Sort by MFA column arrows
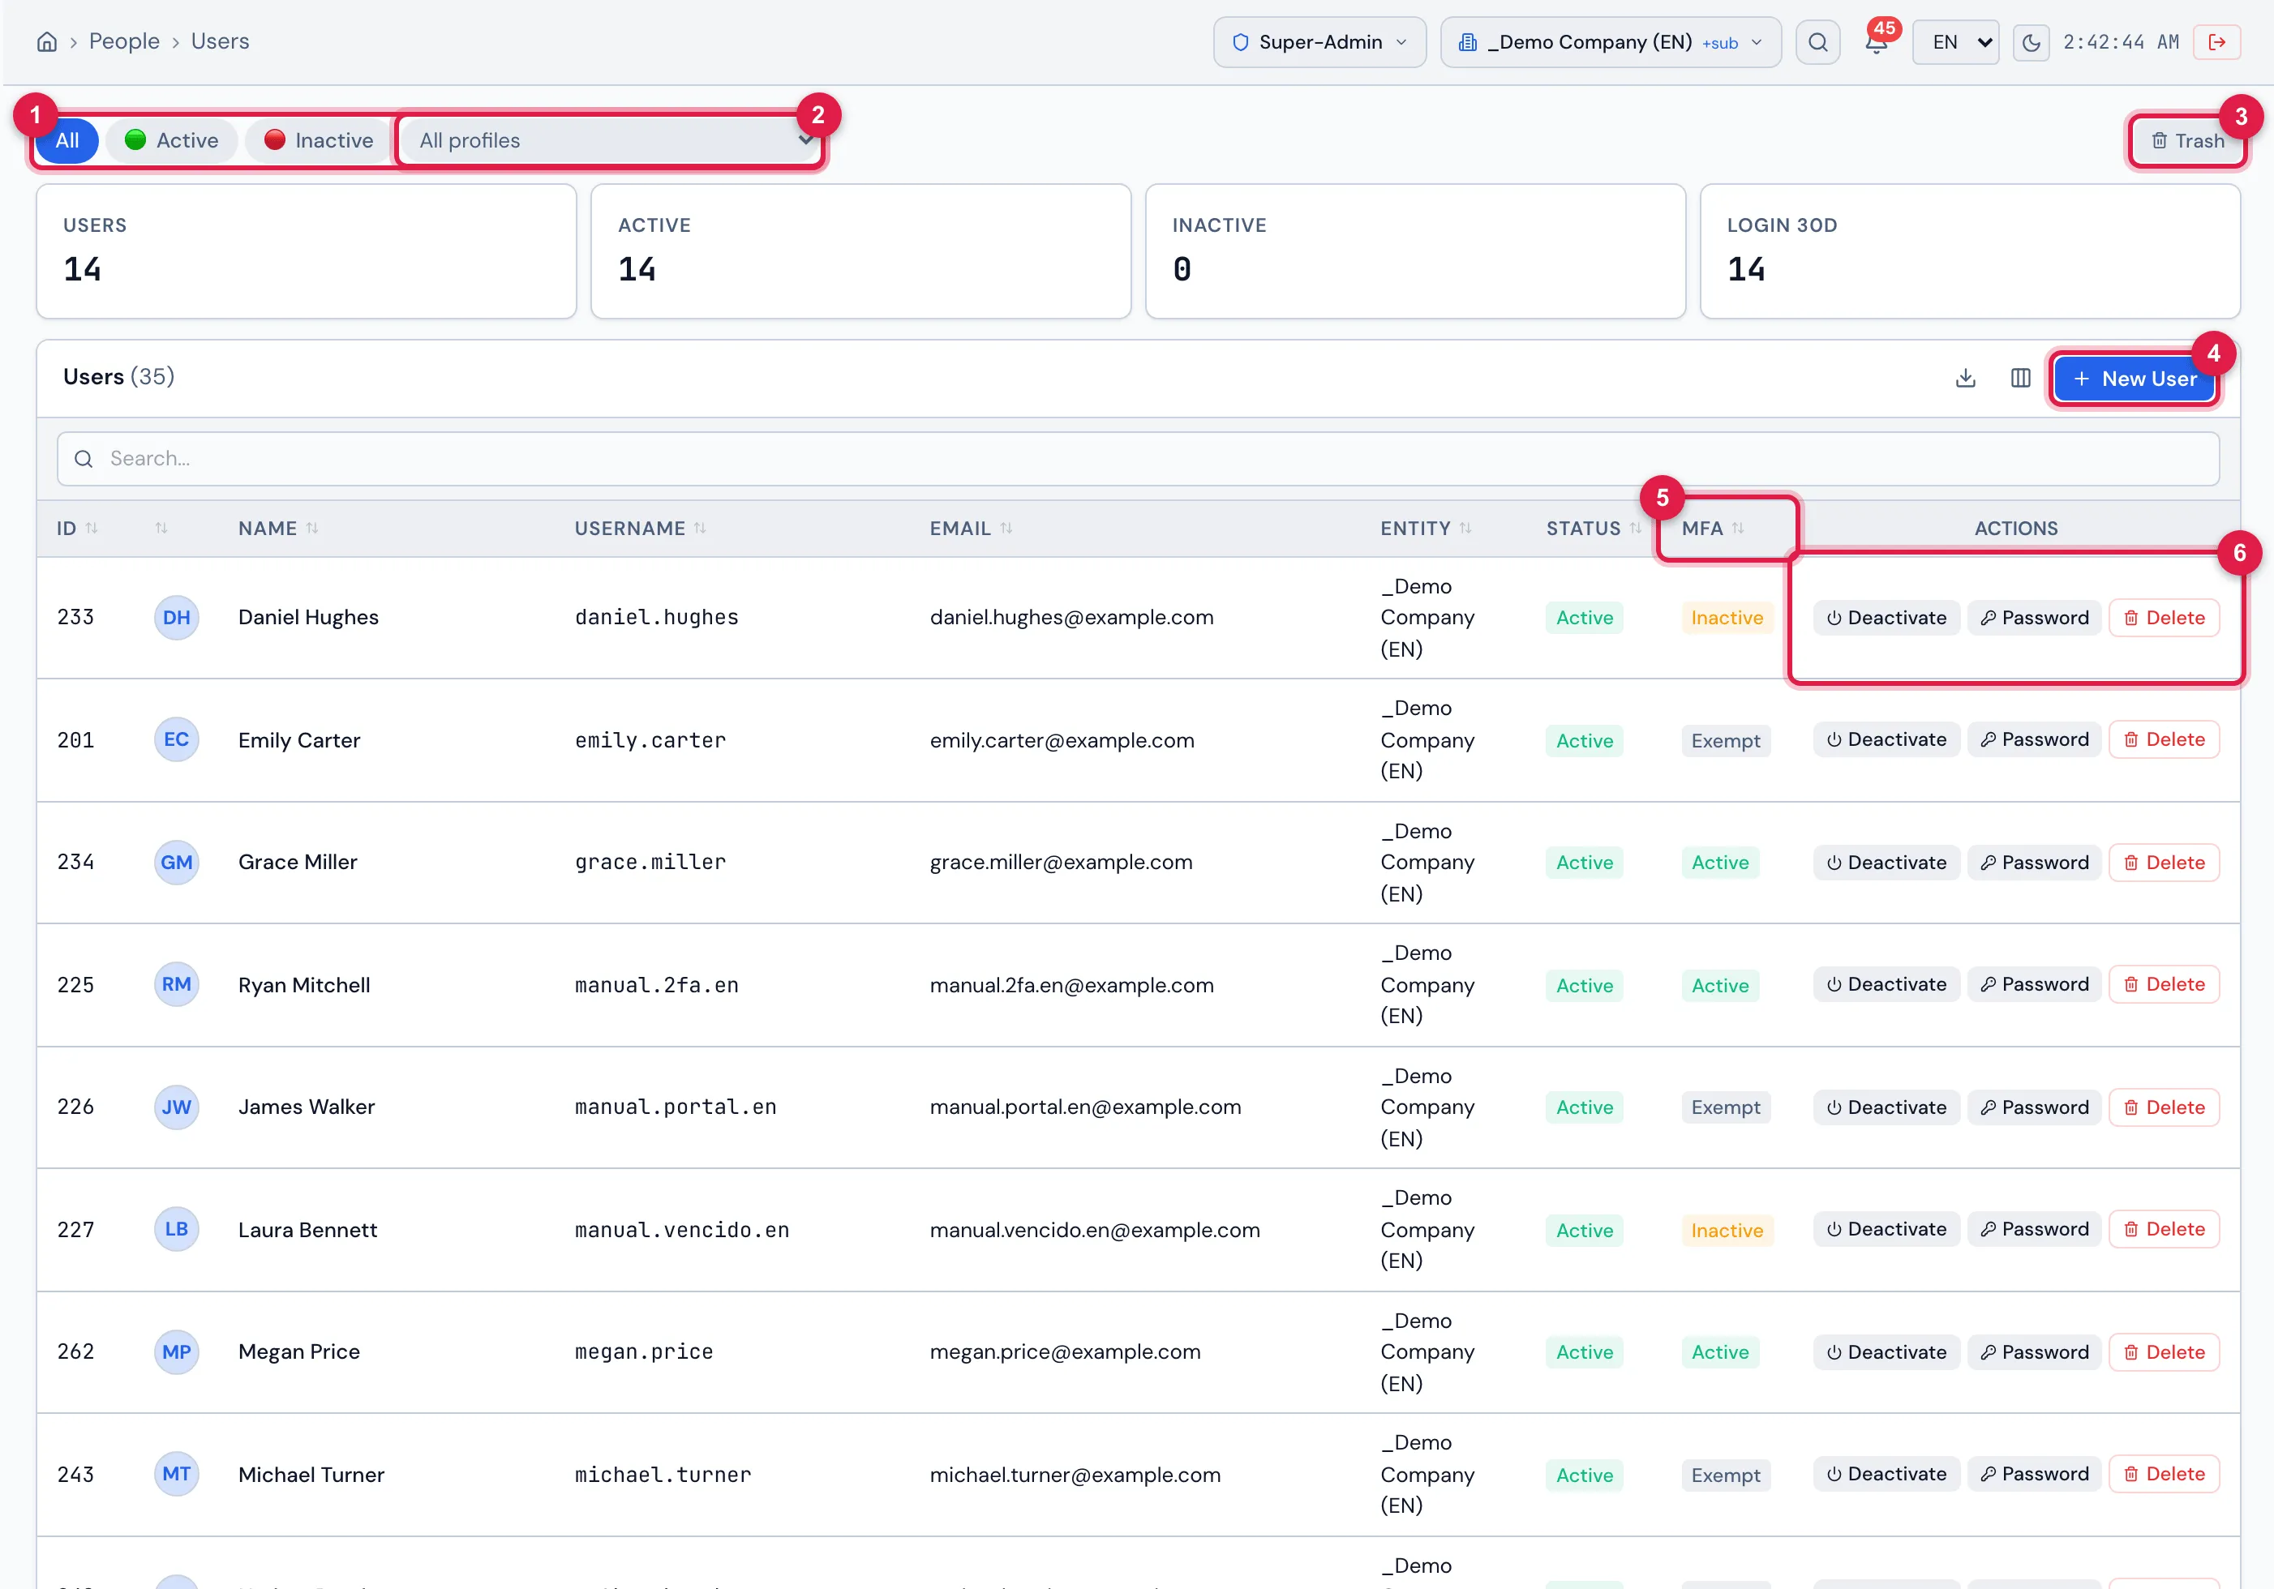Screen dimensions: 2274x1589 click(x=1737, y=529)
